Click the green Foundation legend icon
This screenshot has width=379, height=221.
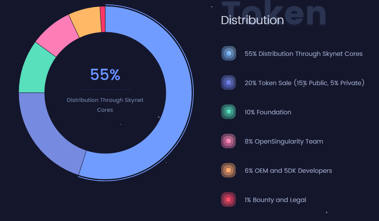pos(229,112)
